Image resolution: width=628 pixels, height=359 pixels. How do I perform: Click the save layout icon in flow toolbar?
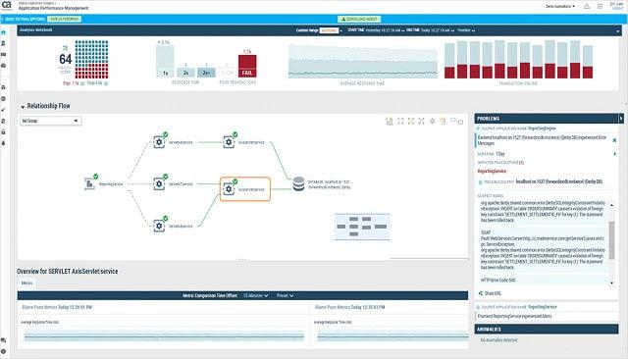pos(390,121)
